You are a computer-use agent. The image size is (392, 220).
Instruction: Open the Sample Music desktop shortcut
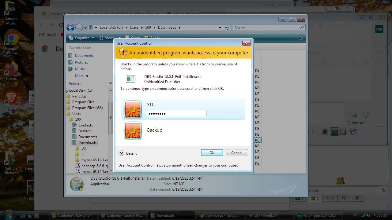click(x=11, y=14)
